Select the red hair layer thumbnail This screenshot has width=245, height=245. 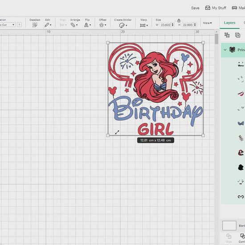pos(241,153)
